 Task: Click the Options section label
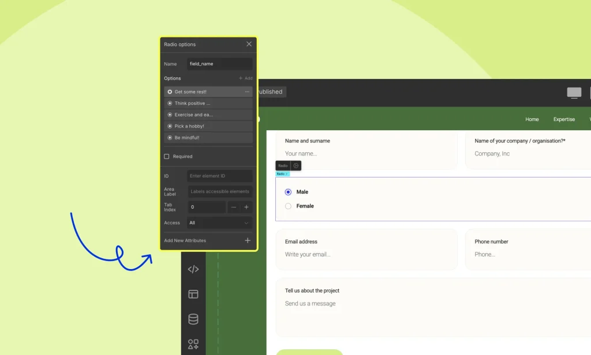[x=172, y=78]
